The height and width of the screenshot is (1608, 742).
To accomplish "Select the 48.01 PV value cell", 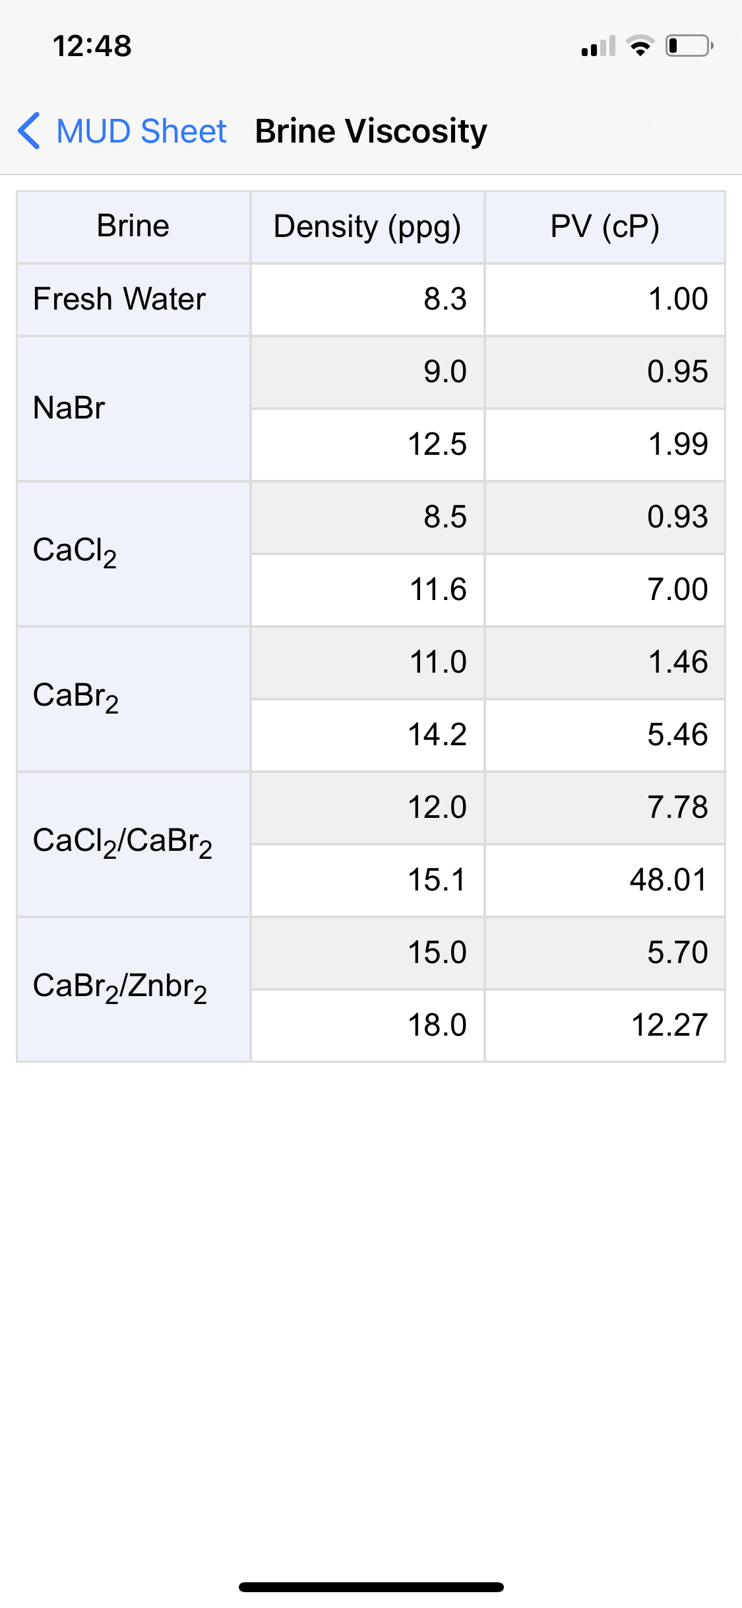I will (x=667, y=880).
